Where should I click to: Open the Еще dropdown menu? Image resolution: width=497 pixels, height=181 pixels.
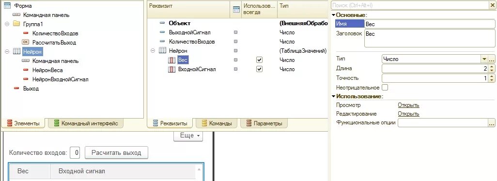[188, 136]
